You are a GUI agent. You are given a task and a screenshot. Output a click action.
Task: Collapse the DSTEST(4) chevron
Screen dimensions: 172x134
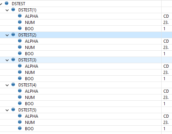pos(7,85)
